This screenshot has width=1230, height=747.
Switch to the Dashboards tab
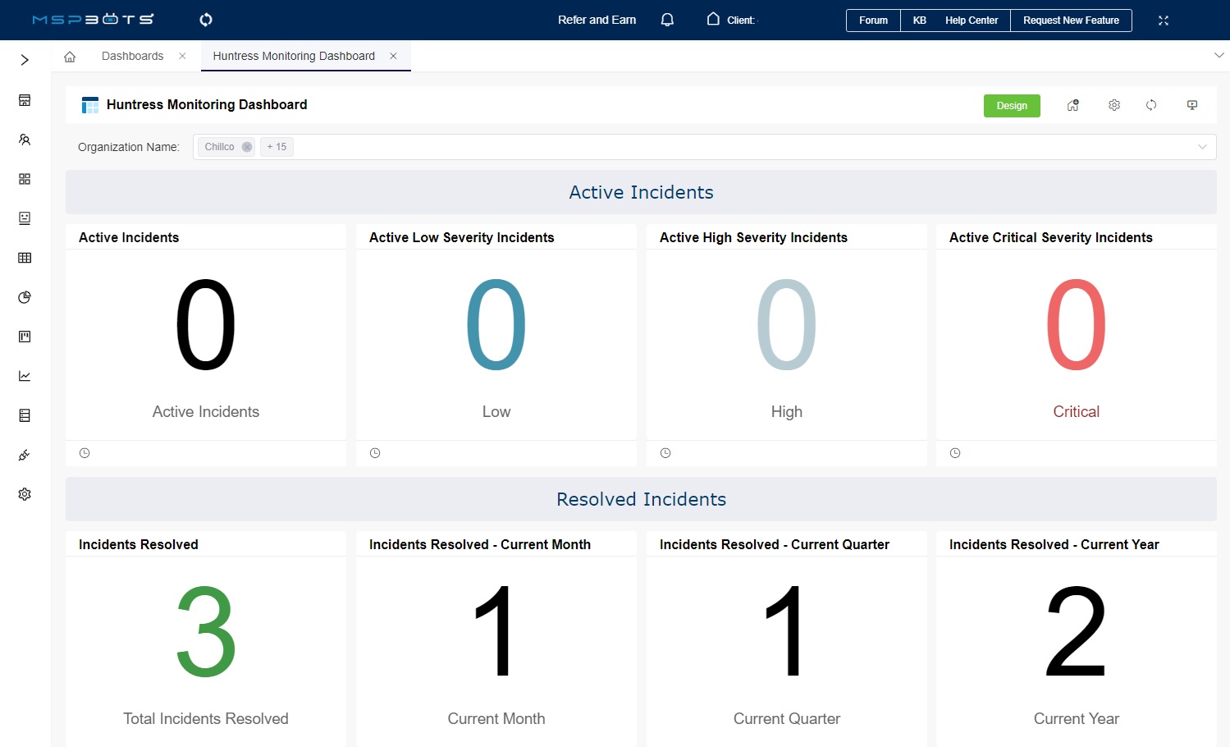132,56
